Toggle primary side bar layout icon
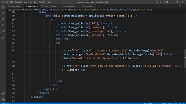Screen dimensions: 186x104 coord(158,2)
